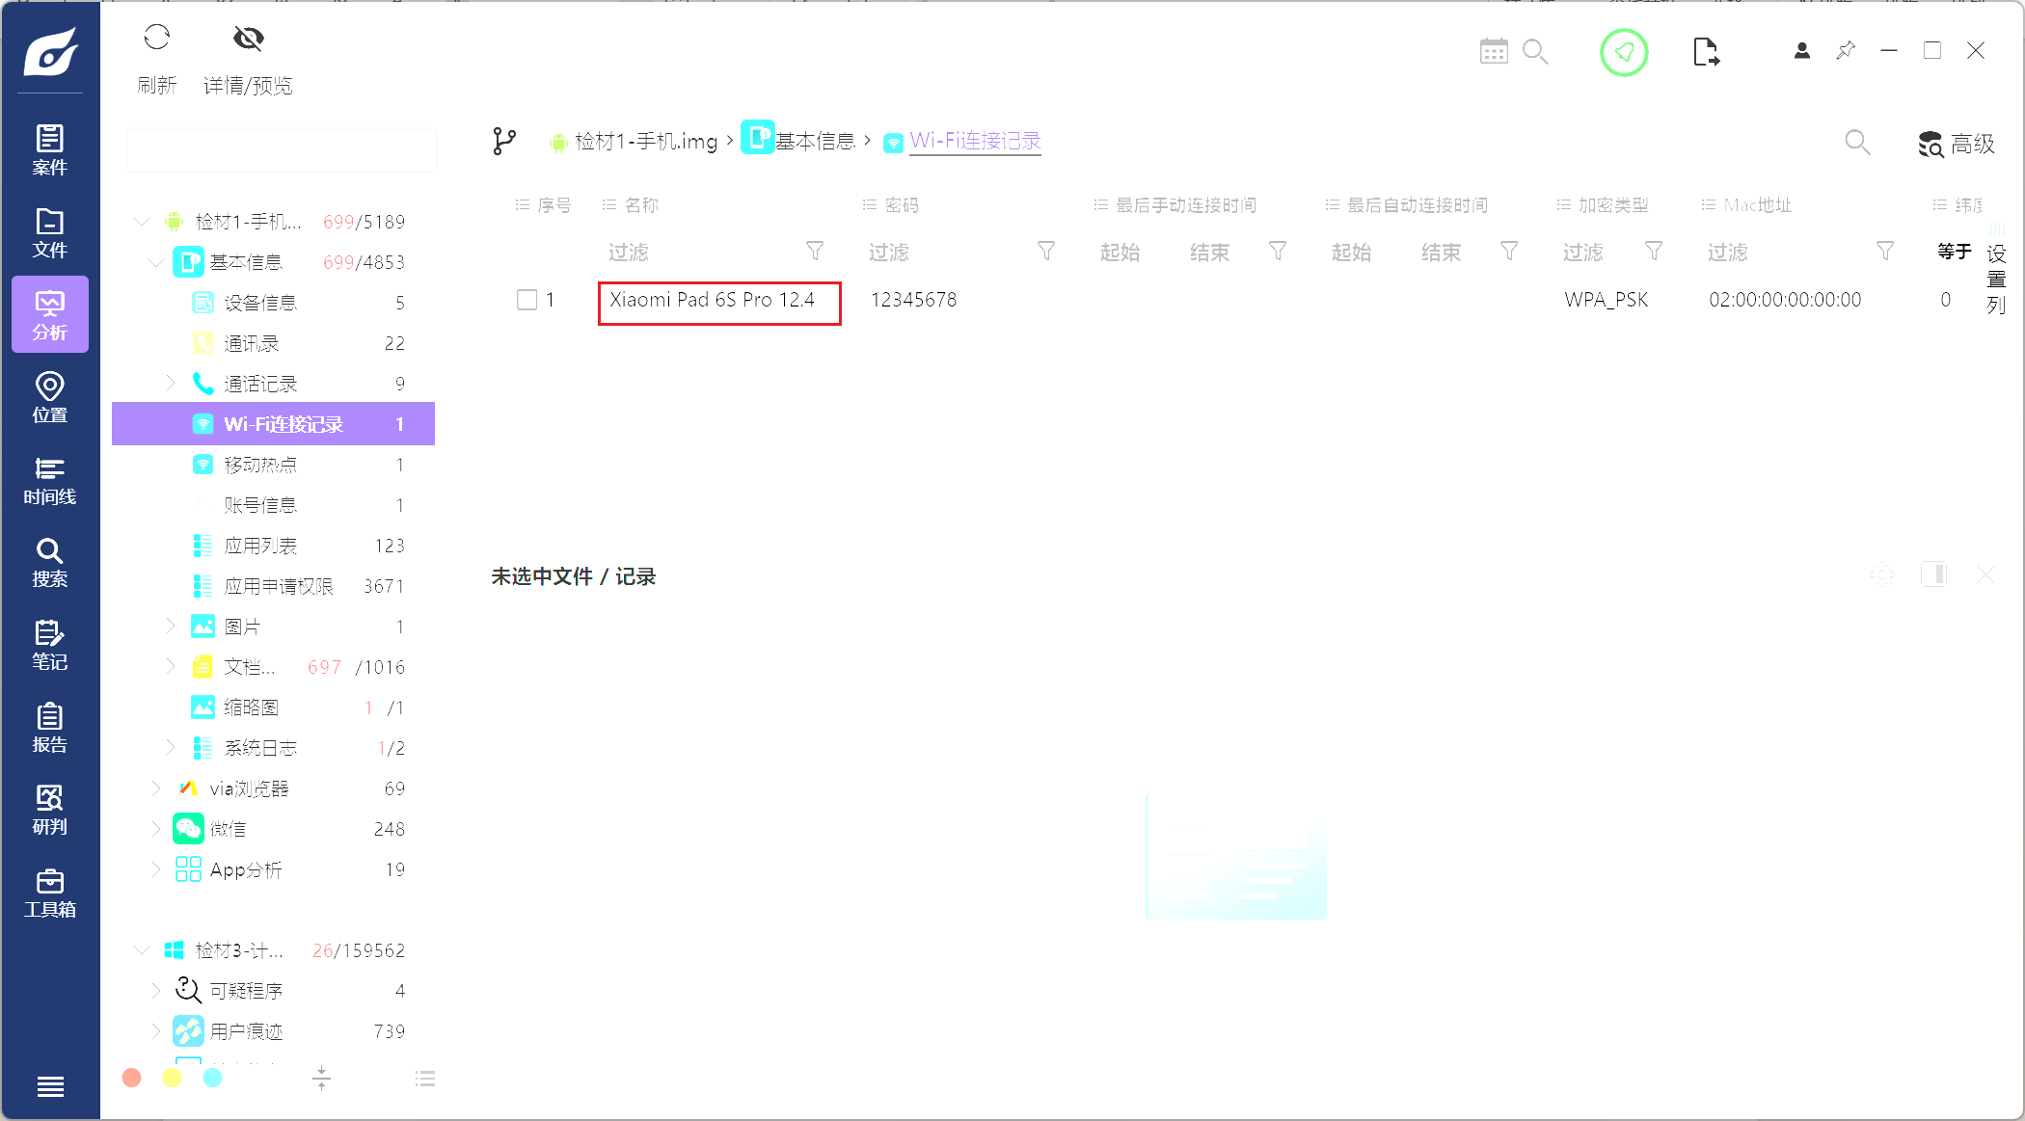This screenshot has width=2025, height=1121.
Task: Check the checkbox for row 1
Action: pos(526,300)
